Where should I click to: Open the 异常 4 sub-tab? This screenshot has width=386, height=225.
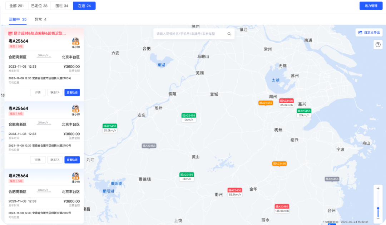pos(41,19)
